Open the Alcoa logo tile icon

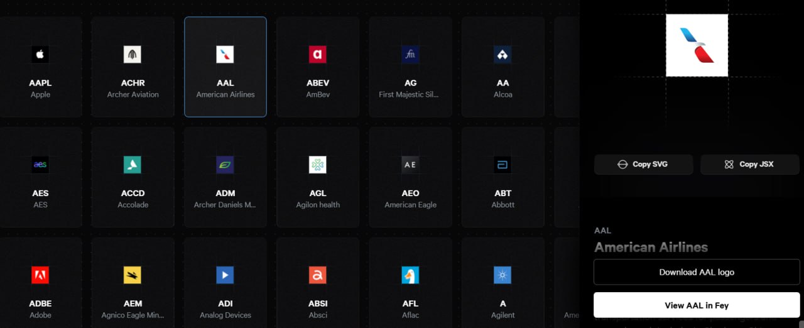tap(503, 55)
